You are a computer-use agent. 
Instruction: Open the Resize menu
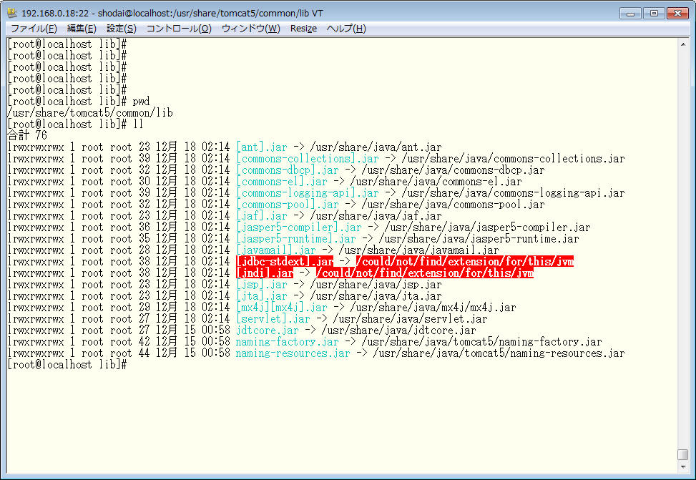click(x=303, y=29)
